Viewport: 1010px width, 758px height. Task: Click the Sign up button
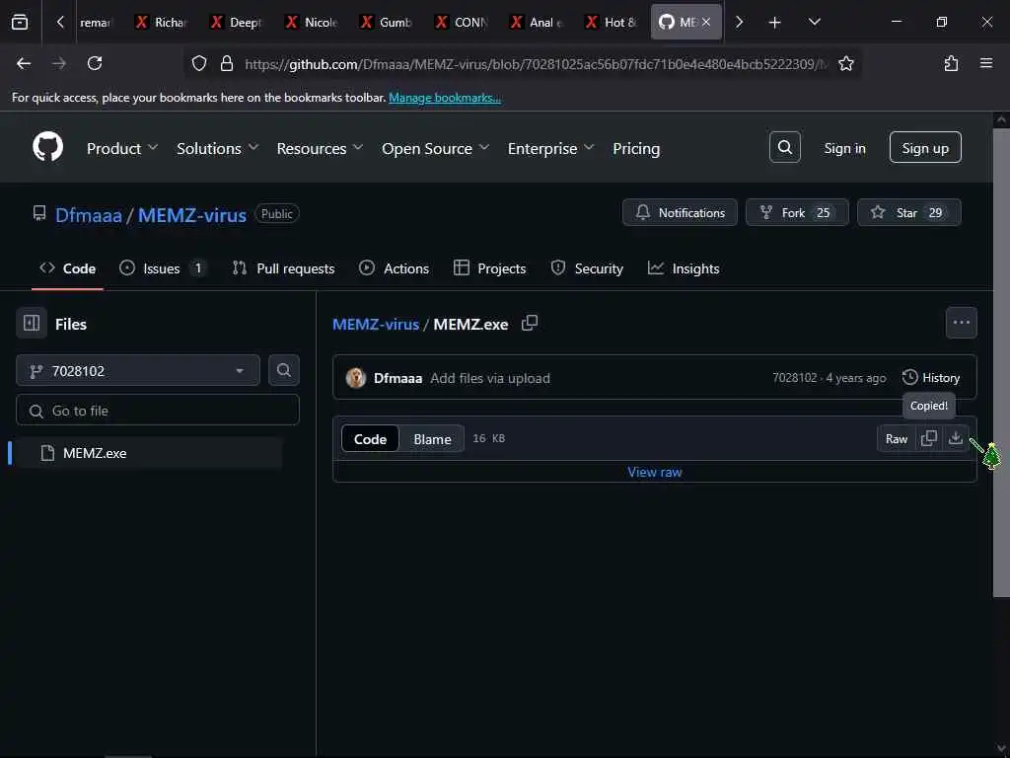click(925, 148)
